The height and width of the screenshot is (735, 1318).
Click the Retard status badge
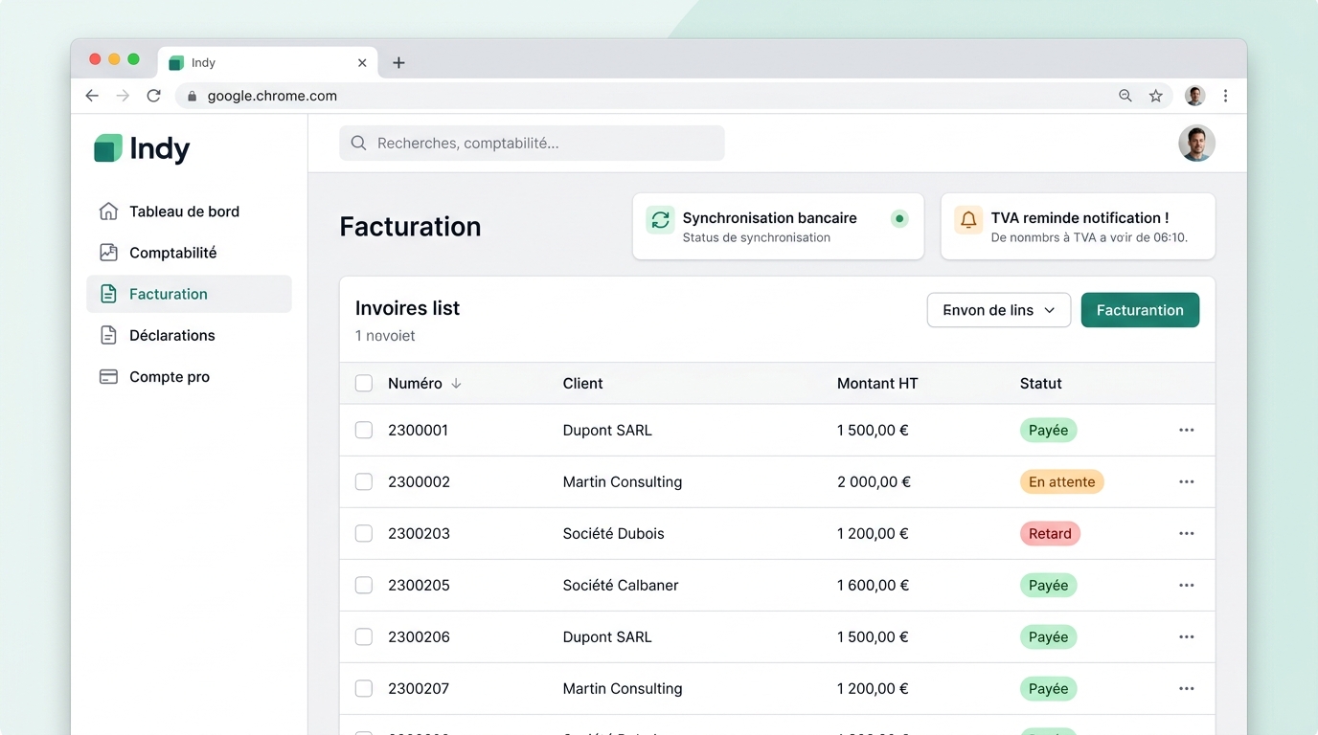[x=1050, y=534]
